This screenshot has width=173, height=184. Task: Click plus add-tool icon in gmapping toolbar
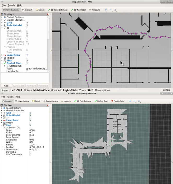tap(130, 101)
